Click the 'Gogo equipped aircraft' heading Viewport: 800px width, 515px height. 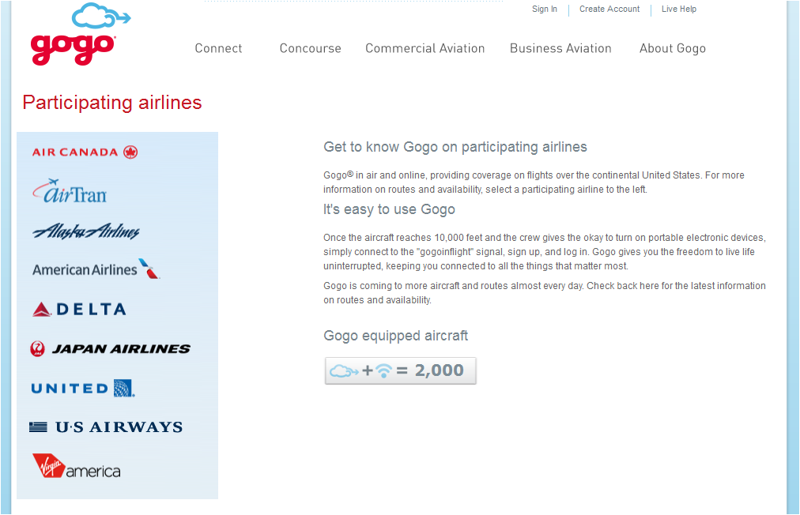(x=395, y=336)
